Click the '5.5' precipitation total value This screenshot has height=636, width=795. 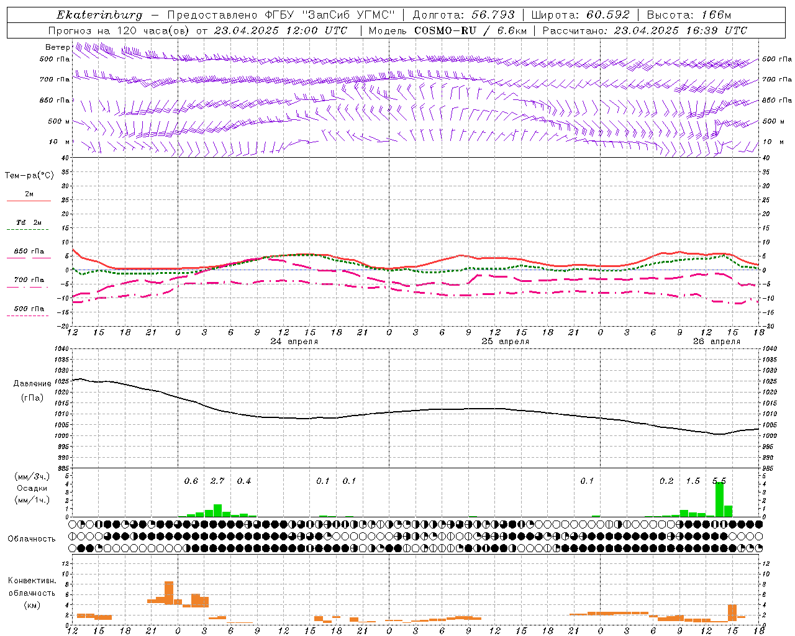pyautogui.click(x=719, y=481)
